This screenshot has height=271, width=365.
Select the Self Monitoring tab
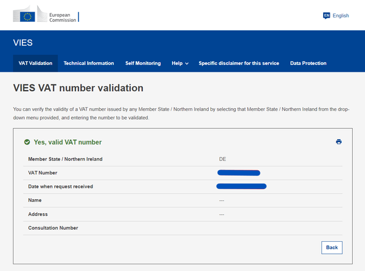pos(143,63)
